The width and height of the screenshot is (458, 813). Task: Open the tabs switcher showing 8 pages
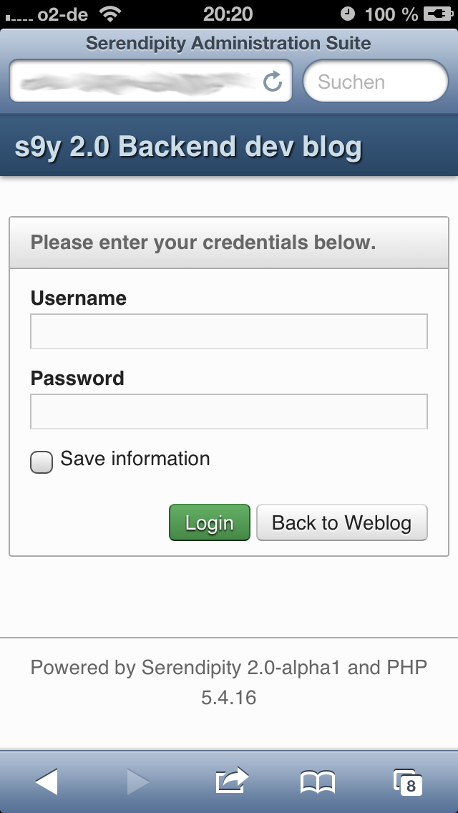pyautogui.click(x=408, y=782)
